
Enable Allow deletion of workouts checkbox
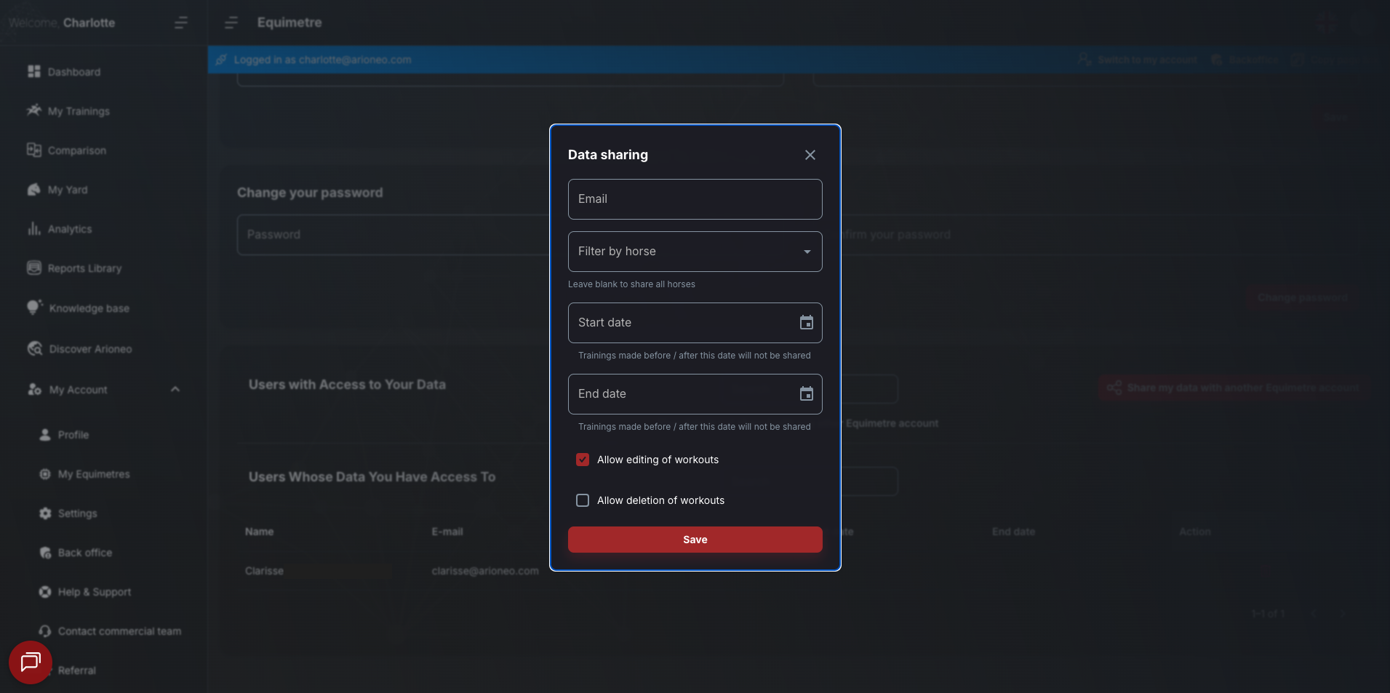[x=583, y=500]
